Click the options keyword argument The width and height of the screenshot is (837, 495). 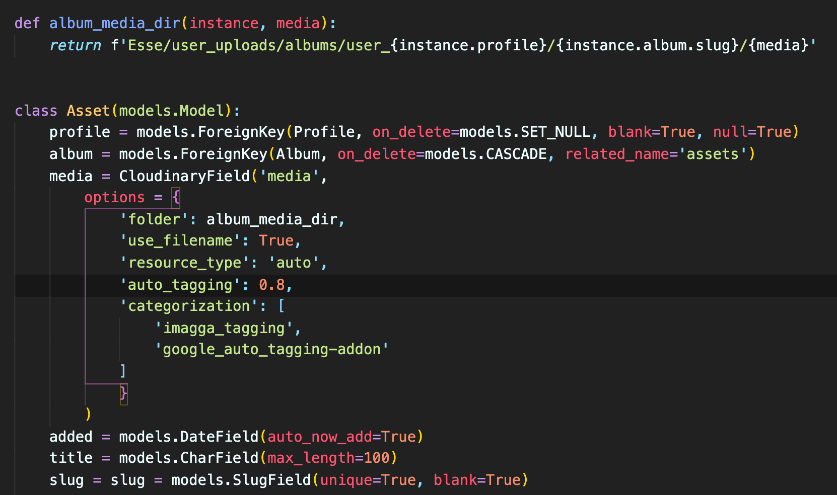114,197
